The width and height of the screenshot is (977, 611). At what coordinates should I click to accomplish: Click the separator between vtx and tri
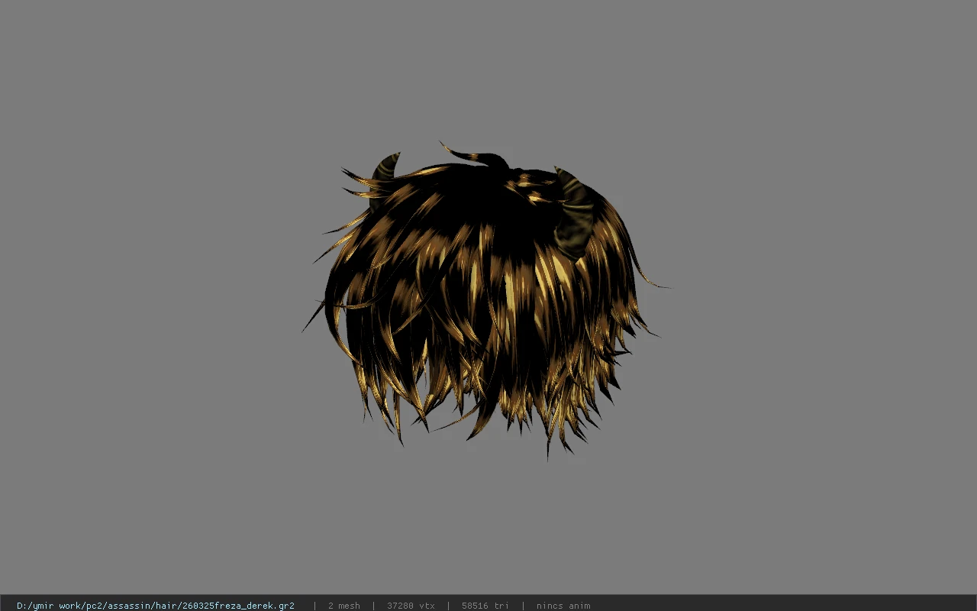pyautogui.click(x=448, y=606)
